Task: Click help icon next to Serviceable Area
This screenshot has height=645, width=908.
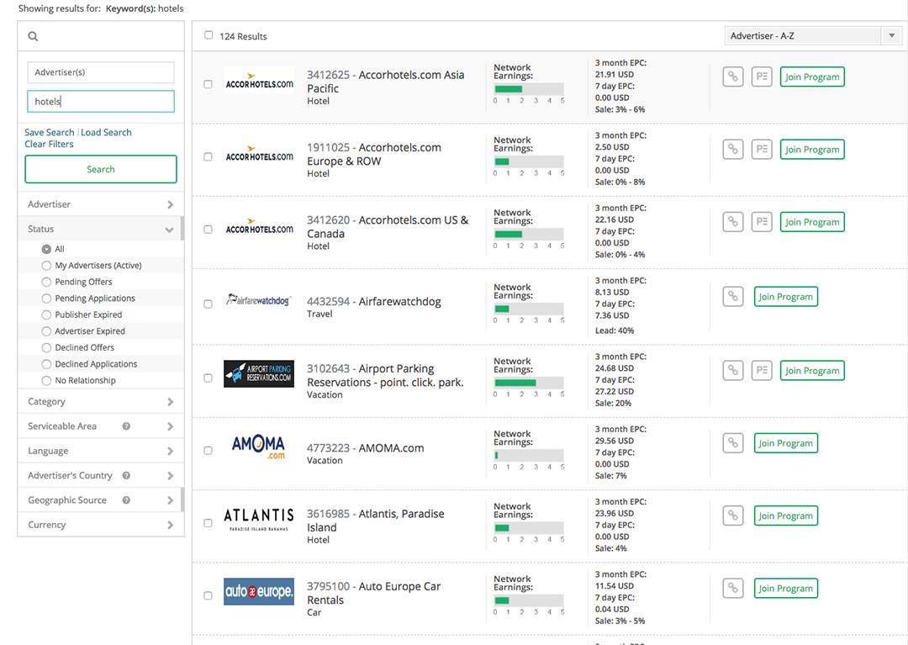Action: [x=126, y=426]
